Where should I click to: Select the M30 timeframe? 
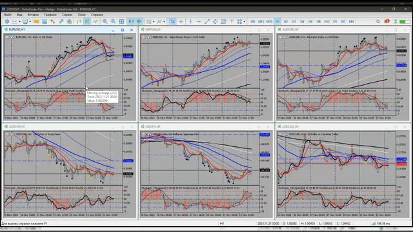coord(269,21)
